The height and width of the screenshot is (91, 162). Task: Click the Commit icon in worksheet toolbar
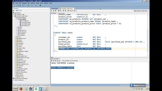(x=64, y=11)
